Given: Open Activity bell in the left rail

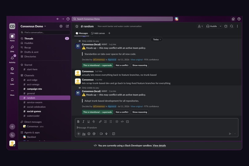Looking at the screenshot, I should [x=12, y=59].
